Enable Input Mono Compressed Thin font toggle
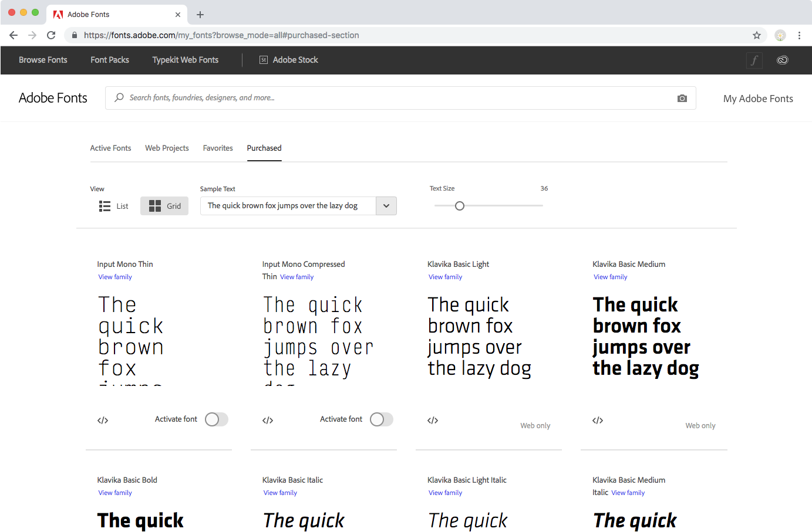812x532 pixels. tap(381, 419)
